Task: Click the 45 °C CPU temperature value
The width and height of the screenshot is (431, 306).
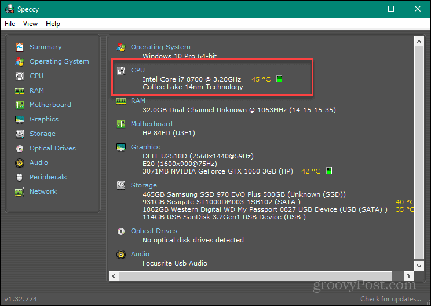Action: [261, 79]
